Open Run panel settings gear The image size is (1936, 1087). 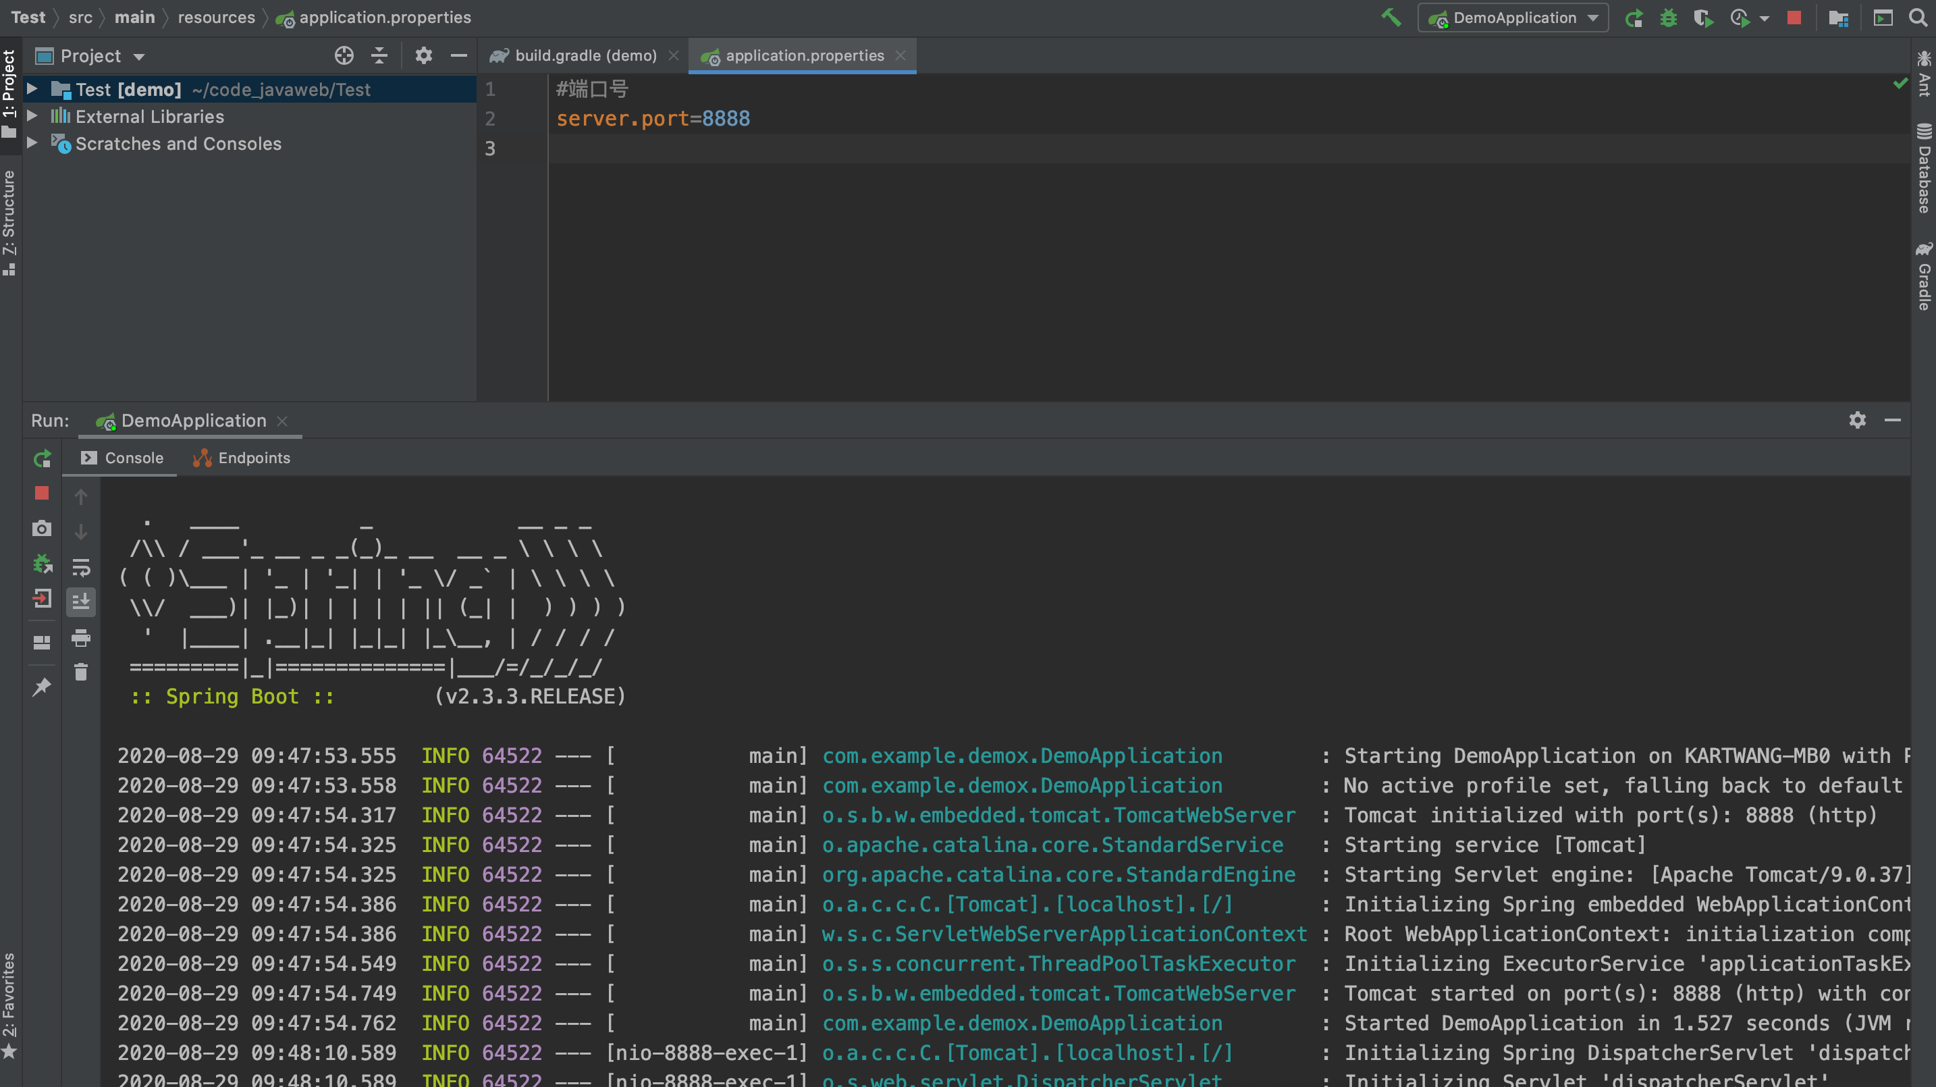[1857, 420]
